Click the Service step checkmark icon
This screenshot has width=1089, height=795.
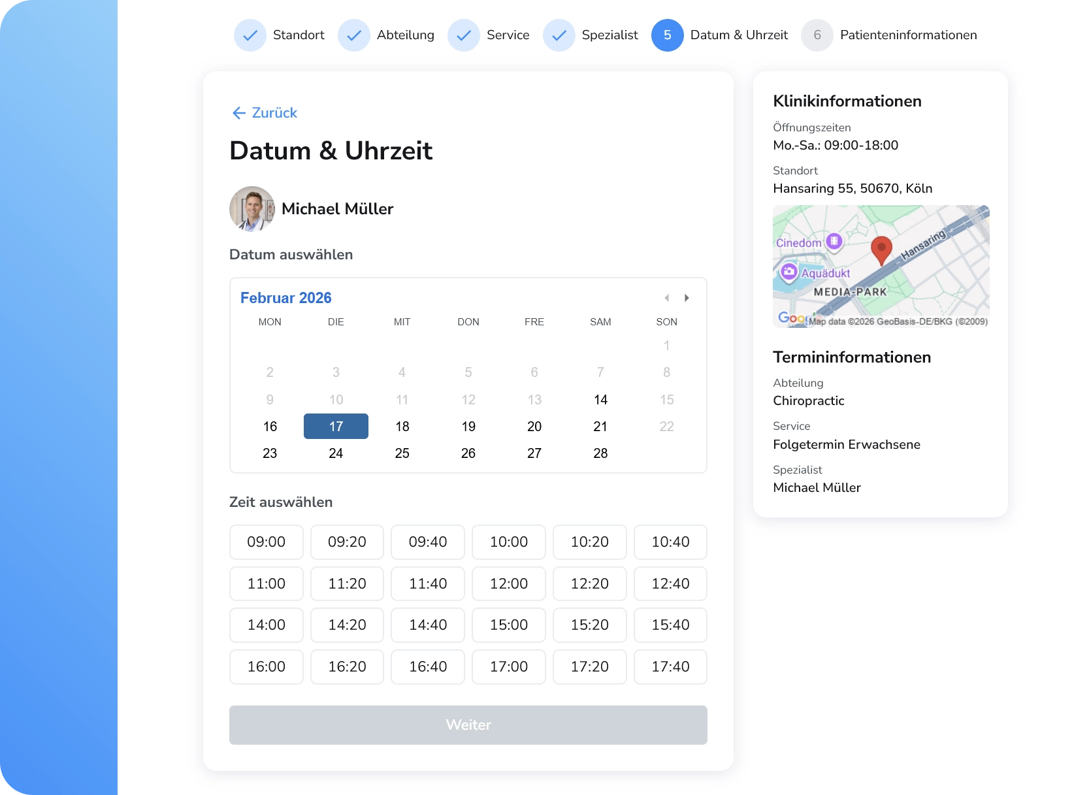coord(464,35)
